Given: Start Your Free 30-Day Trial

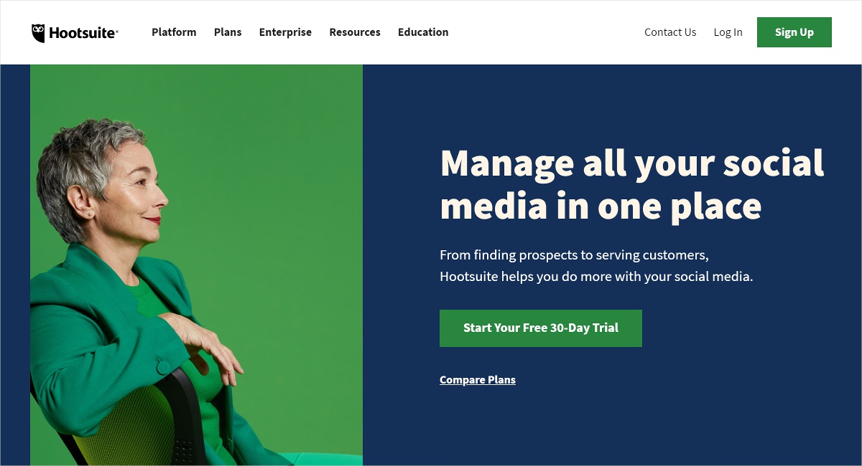Looking at the screenshot, I should [541, 328].
